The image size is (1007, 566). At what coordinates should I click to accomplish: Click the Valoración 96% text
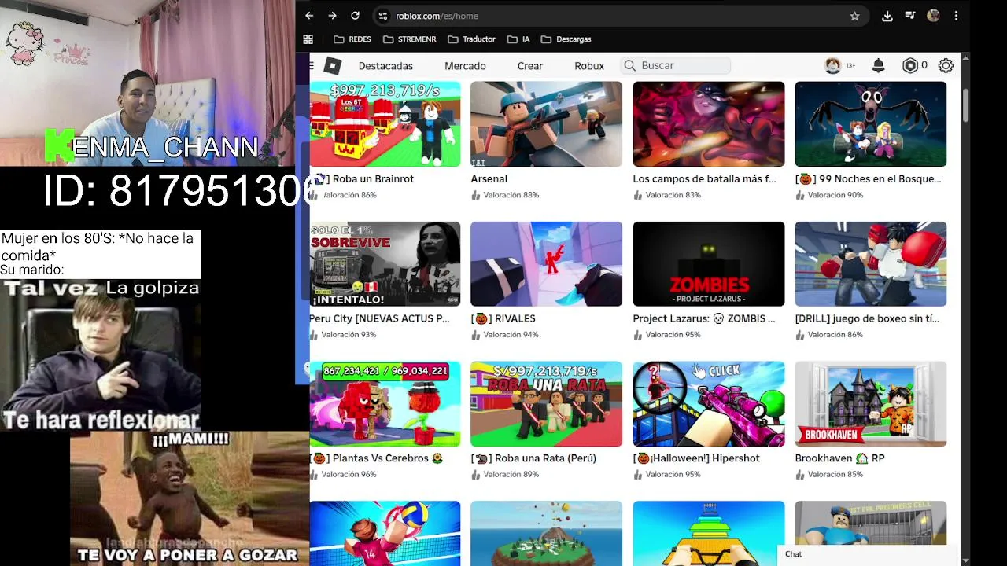click(x=349, y=475)
